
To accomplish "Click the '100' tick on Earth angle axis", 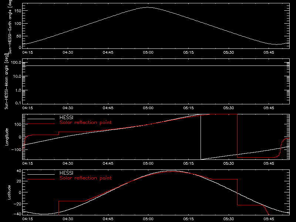I will (17, 23).
